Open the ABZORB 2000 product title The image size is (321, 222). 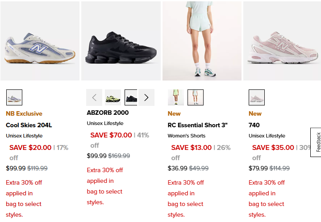point(108,113)
